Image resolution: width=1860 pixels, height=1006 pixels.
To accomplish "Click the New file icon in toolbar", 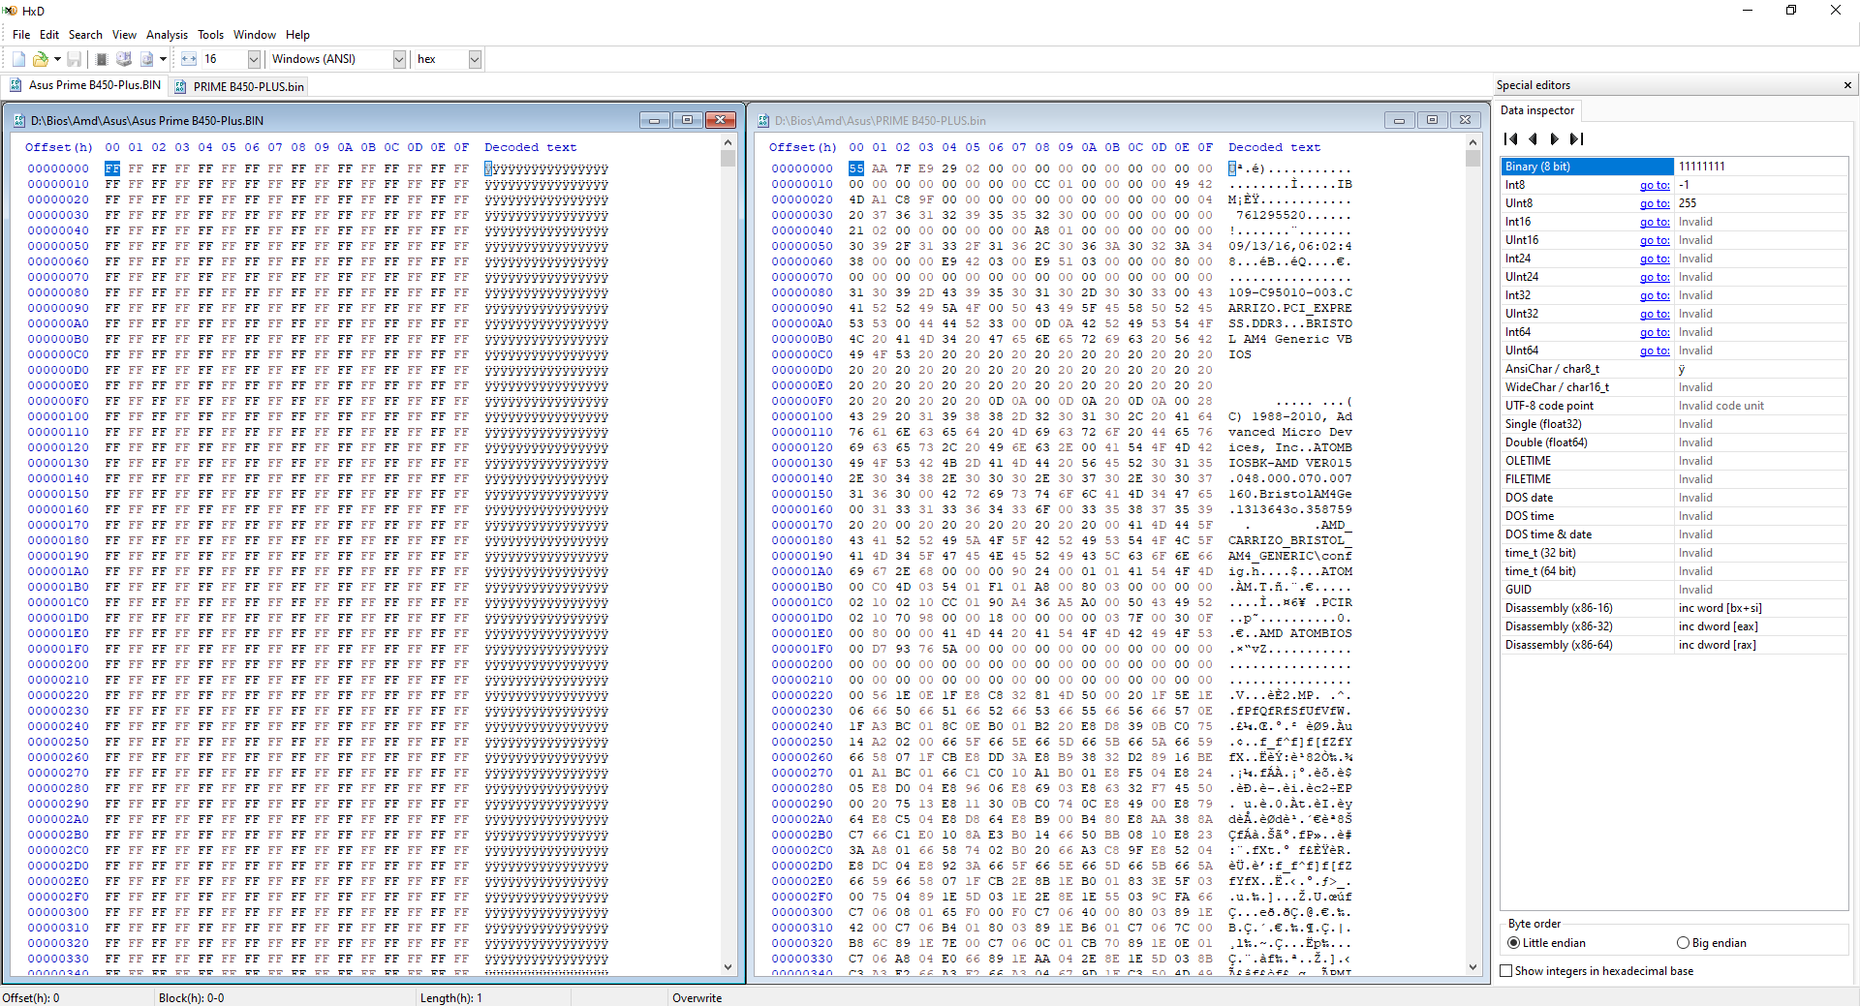I will (x=18, y=59).
